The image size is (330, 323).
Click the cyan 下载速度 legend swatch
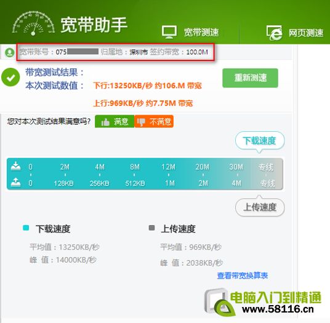pyautogui.click(x=26, y=228)
